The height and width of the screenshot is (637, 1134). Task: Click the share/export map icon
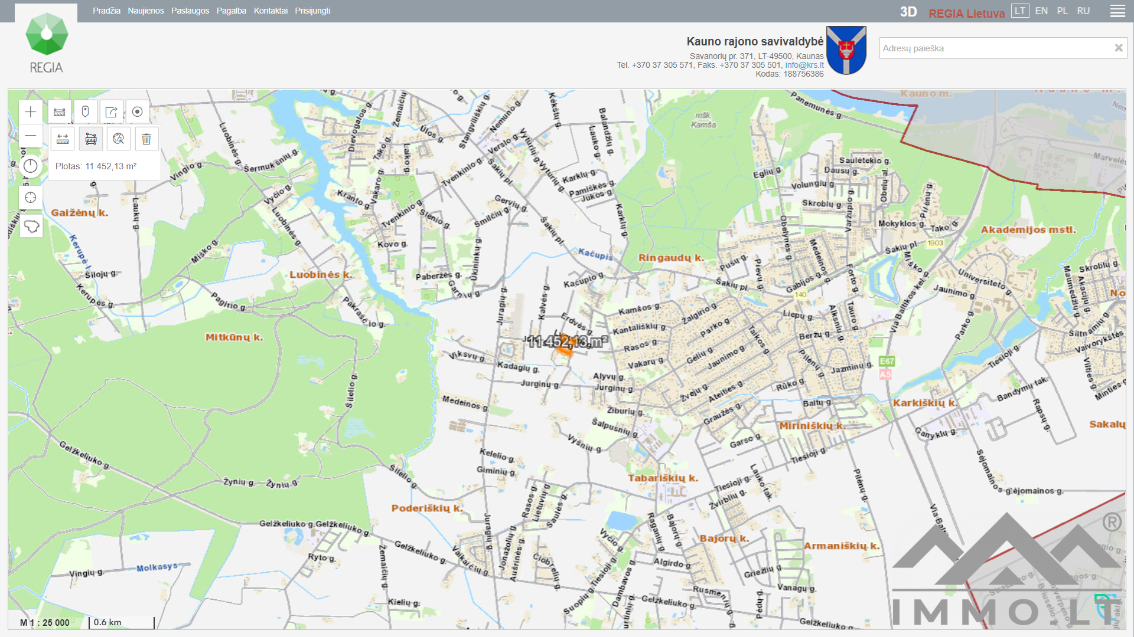click(111, 112)
